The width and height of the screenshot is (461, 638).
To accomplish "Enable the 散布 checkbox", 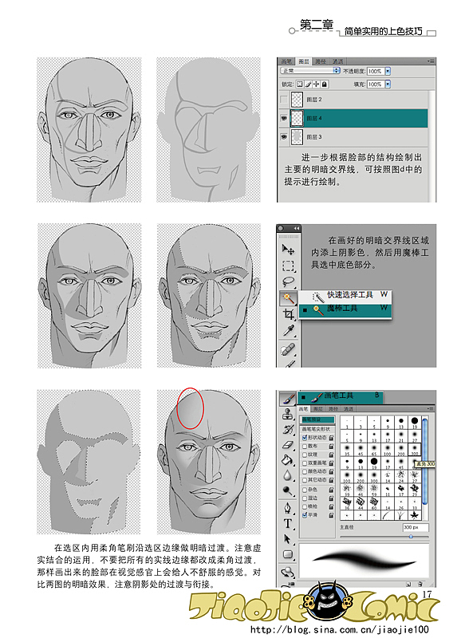I will (x=305, y=446).
